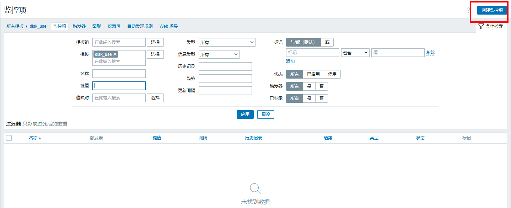Set 已继承 filter to 否
The image size is (511, 208).
[322, 98]
